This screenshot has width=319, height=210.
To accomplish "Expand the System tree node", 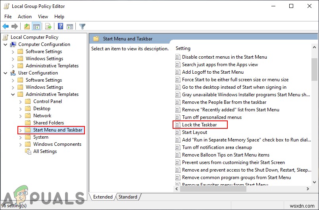I will [20, 137].
